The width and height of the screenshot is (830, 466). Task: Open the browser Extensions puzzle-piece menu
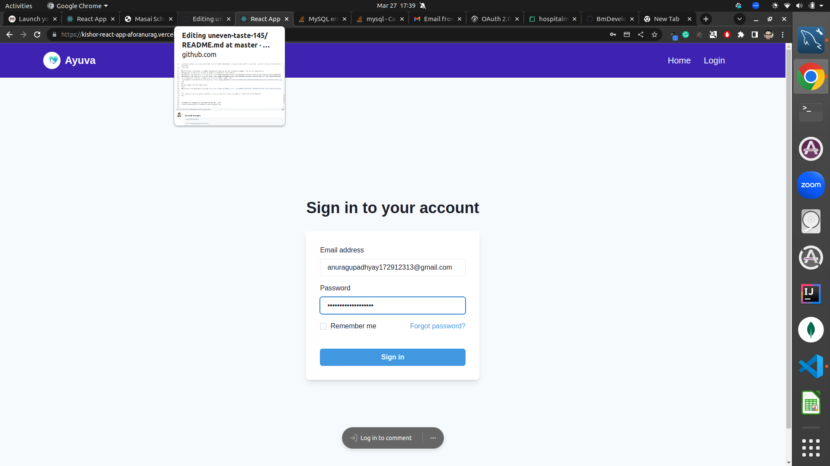click(741, 35)
